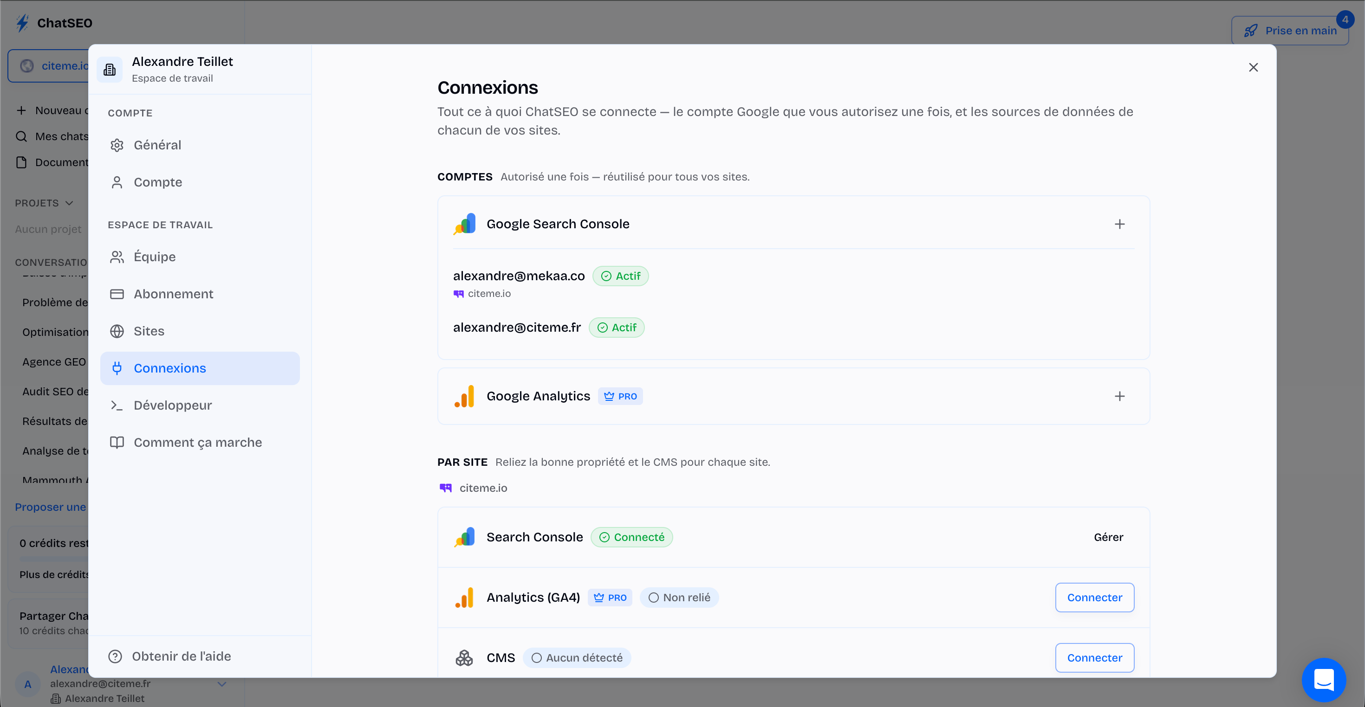Click Obtenir de l'aide link
1365x707 pixels.
181,657
